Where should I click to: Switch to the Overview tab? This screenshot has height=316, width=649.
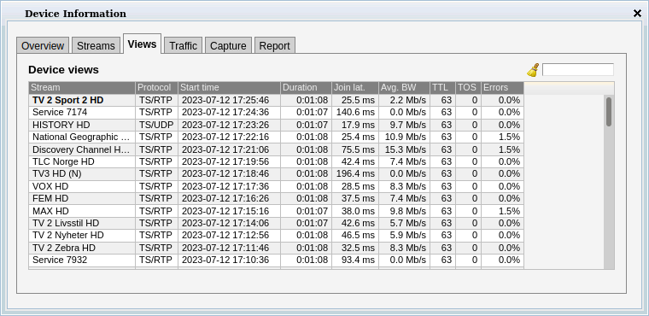pyautogui.click(x=43, y=45)
